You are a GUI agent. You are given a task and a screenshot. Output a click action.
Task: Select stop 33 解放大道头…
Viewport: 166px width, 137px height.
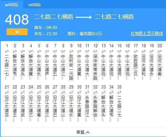click(103, 108)
